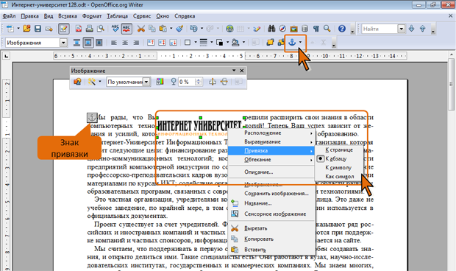The image size is (456, 271).
Task: Enable wrap through for the image
Action: (x=99, y=43)
